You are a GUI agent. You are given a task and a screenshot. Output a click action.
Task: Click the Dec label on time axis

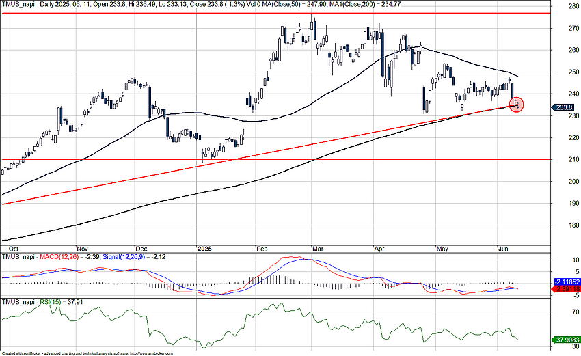[141, 249]
